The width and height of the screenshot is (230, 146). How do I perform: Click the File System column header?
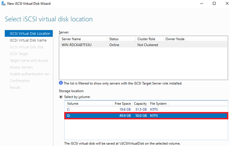[158, 104]
